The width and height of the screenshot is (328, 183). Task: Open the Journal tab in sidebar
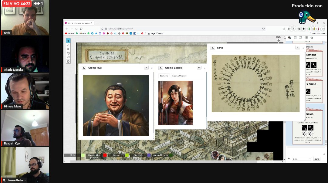tap(301, 38)
